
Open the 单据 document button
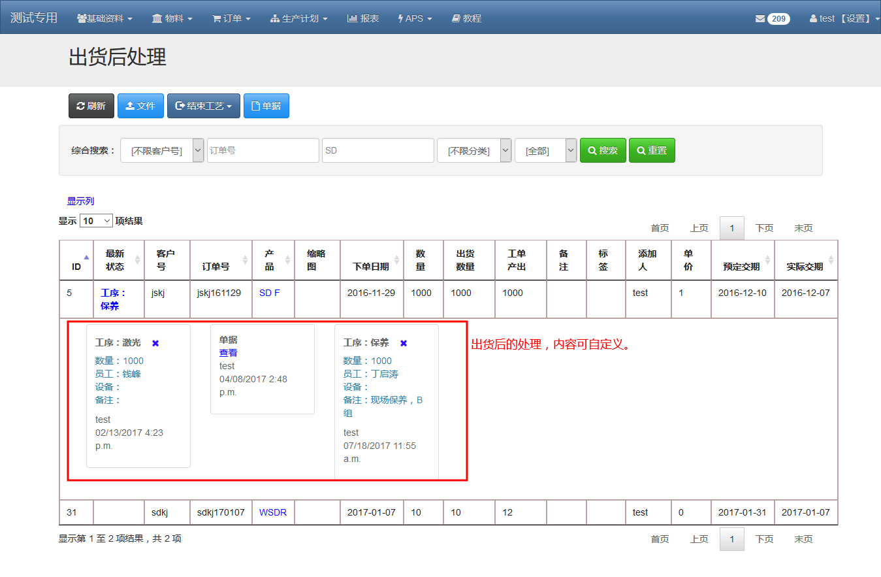pos(266,106)
